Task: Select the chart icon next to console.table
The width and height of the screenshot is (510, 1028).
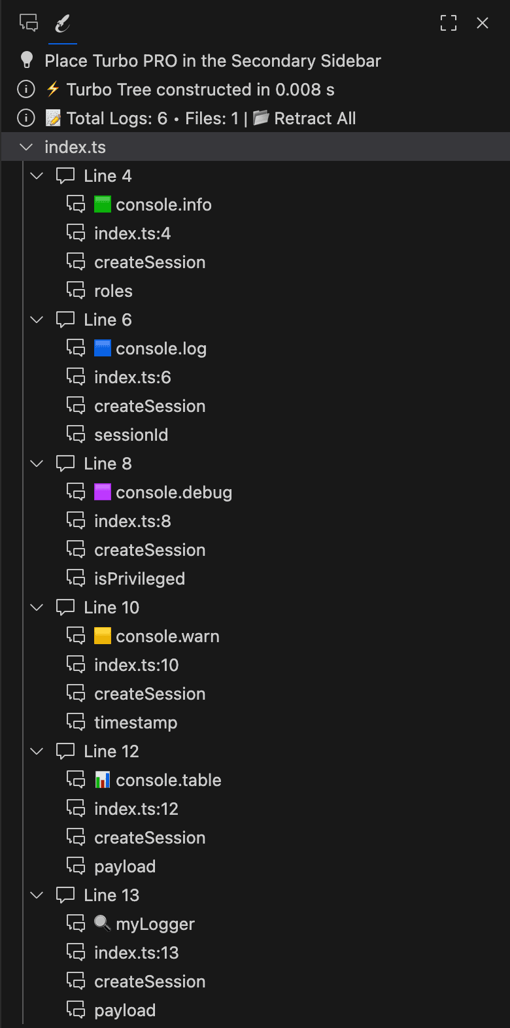Action: pyautogui.click(x=103, y=780)
